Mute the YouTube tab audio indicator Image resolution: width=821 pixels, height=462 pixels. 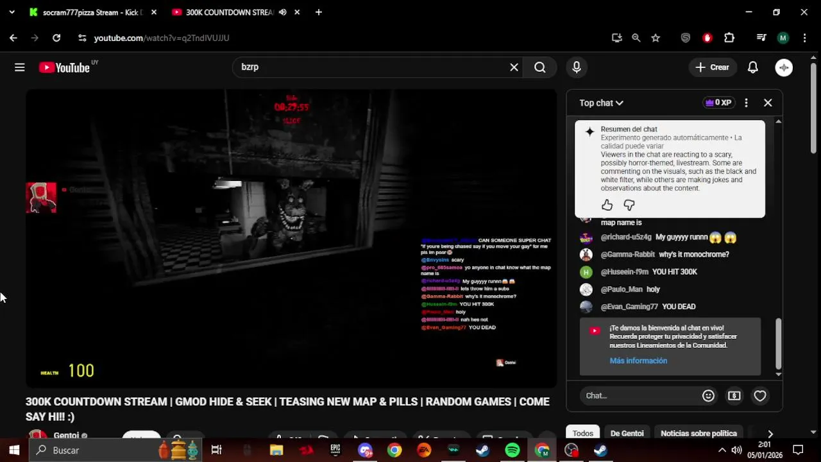pos(283,12)
